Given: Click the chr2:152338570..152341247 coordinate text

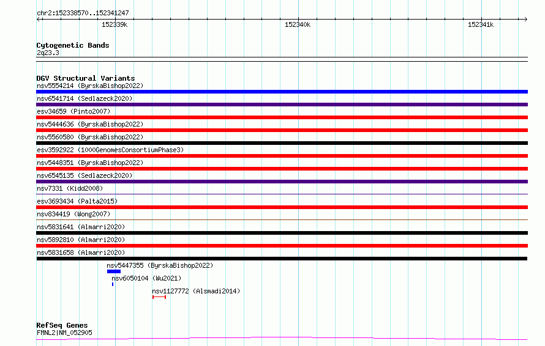Looking at the screenshot, I should 83,13.
